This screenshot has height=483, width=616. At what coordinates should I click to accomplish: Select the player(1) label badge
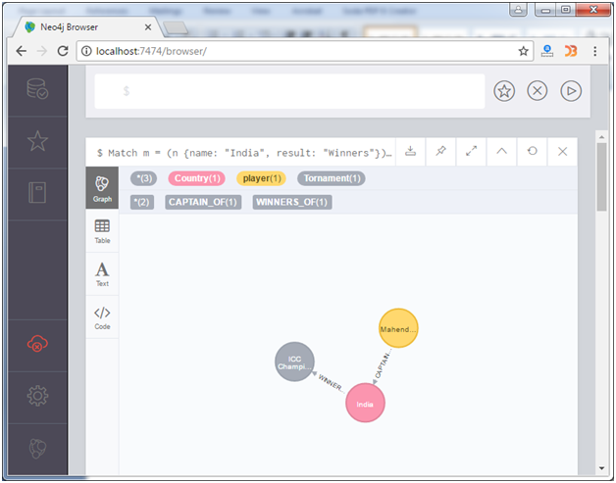262,178
